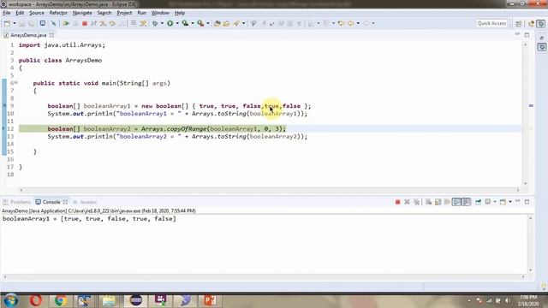Viewport: 548px width, 308px height.
Task: Click the Quick Access search field
Action: (x=491, y=23)
